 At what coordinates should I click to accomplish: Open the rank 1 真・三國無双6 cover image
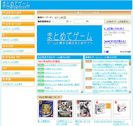click(46, 109)
